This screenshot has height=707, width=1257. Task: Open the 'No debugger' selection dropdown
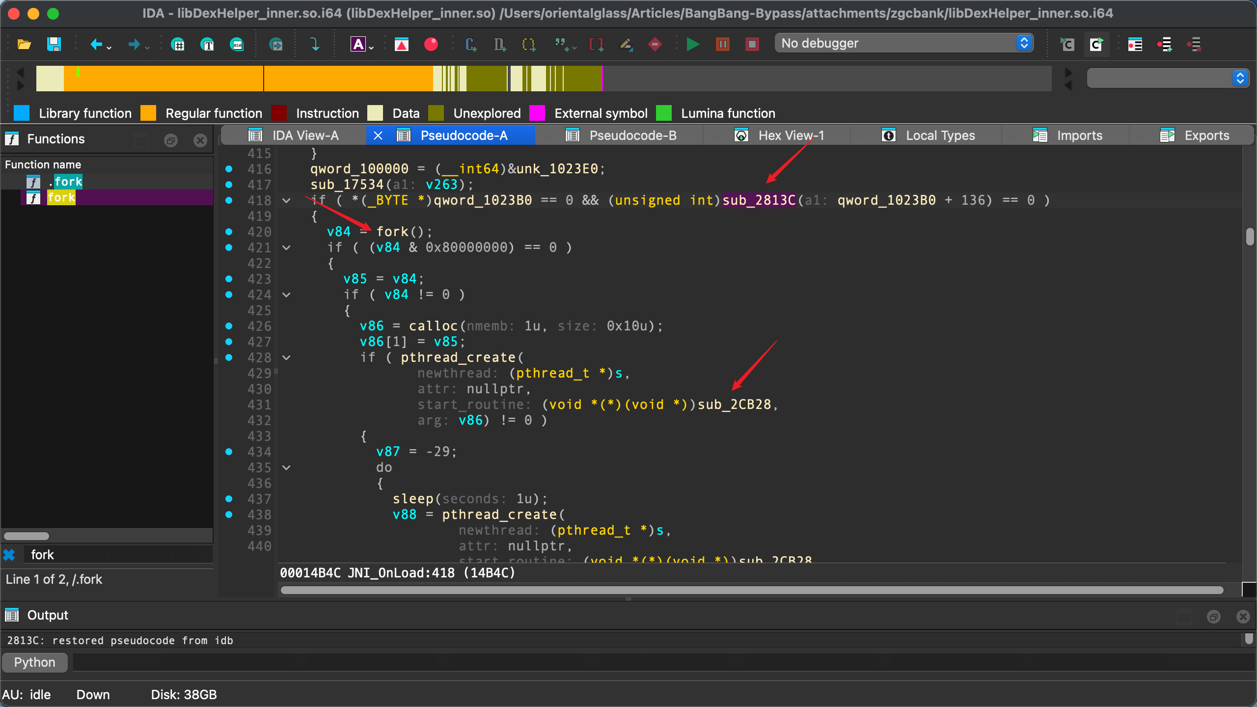[x=904, y=43]
